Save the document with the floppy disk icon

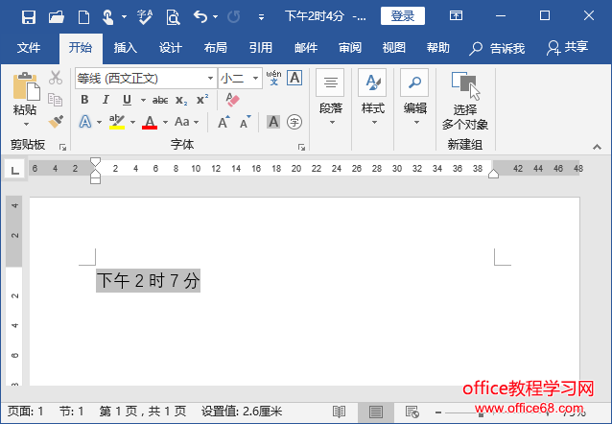(x=29, y=17)
